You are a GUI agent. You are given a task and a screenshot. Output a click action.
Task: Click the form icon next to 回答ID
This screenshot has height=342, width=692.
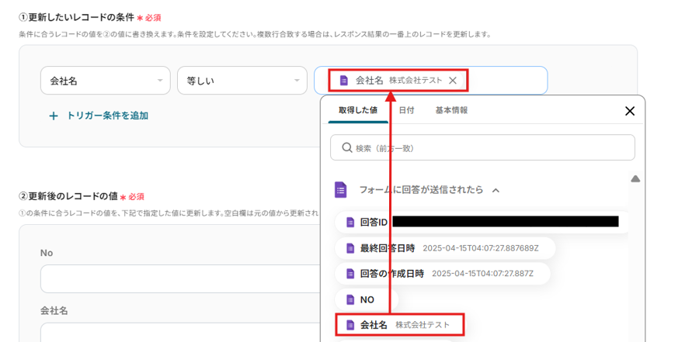tap(350, 222)
